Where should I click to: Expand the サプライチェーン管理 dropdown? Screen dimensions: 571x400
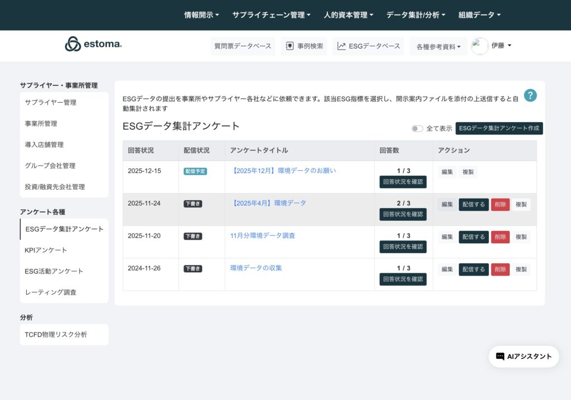click(x=271, y=15)
